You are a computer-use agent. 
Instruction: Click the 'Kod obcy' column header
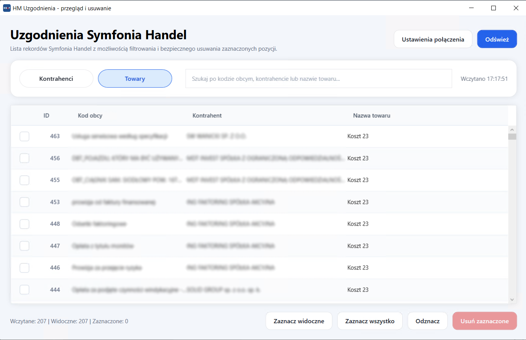pos(90,115)
